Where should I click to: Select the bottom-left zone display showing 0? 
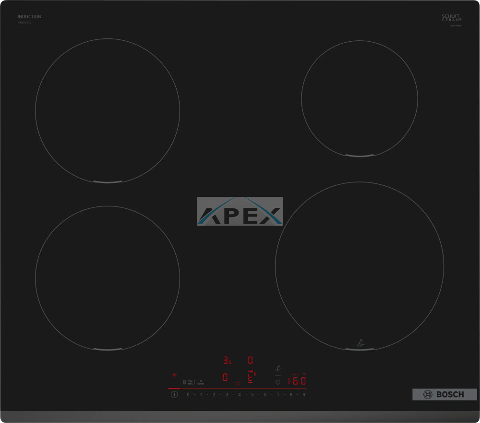click(225, 377)
